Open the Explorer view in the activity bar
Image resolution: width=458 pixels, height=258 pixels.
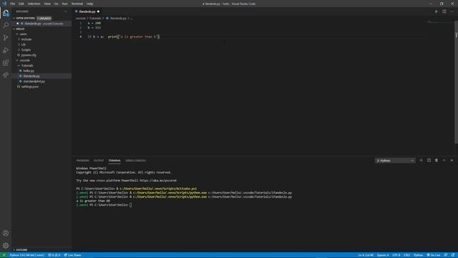pos(6,13)
